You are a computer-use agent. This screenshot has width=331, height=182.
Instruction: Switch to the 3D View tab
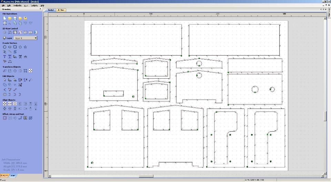(61, 10)
